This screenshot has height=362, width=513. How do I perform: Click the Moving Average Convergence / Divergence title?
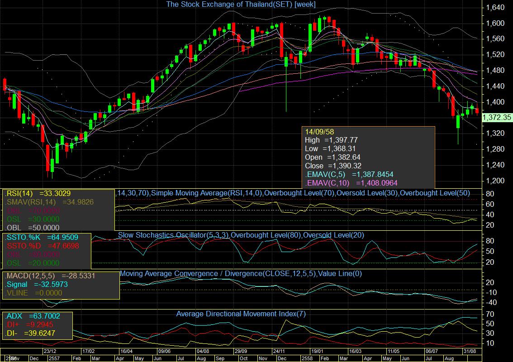(x=241, y=274)
